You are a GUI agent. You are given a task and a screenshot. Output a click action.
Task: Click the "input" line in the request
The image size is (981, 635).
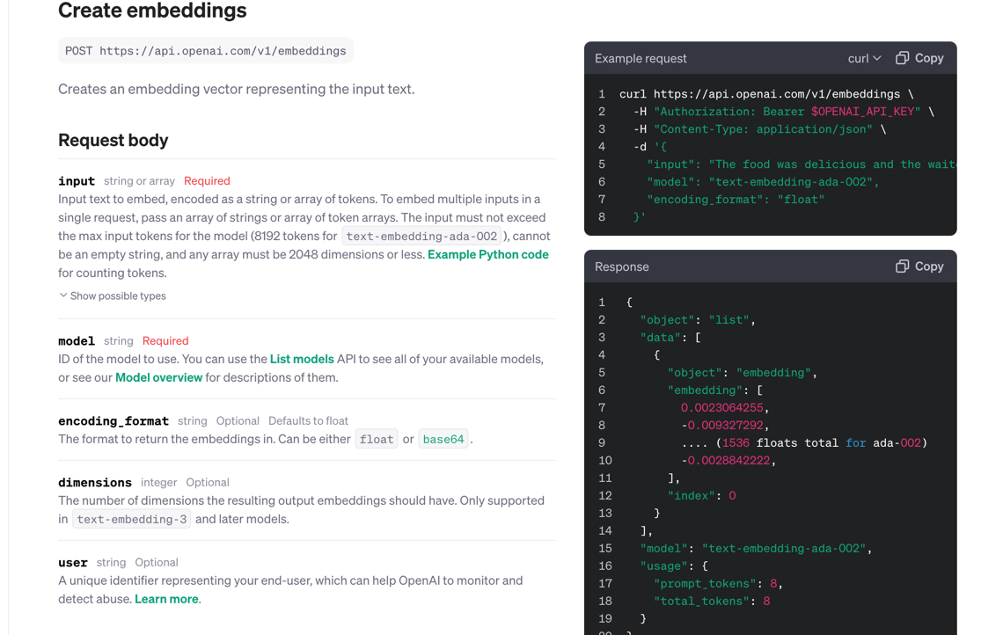point(802,164)
